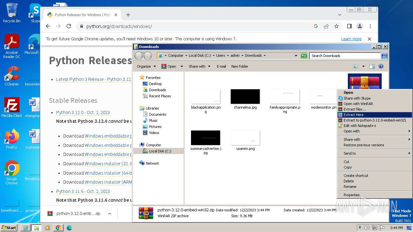Expand Open with submenu
413x232 pixels.
point(375,131)
